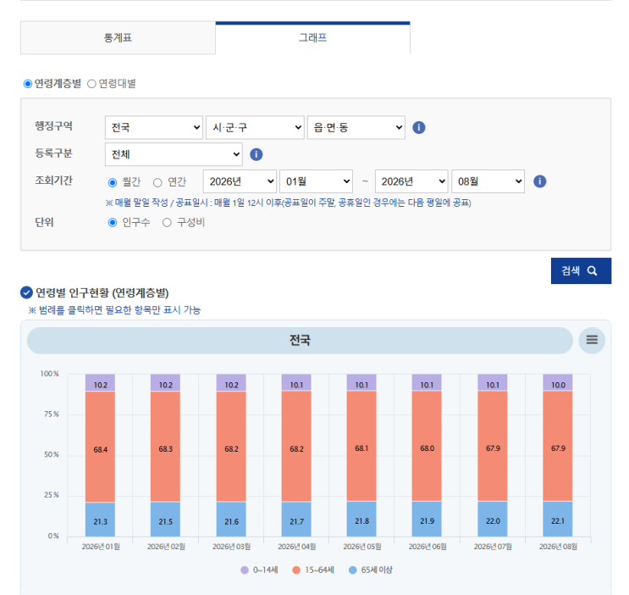Screen dimensions: 629x595
Task: Open the end month 08월 dropdown
Action: (488, 181)
